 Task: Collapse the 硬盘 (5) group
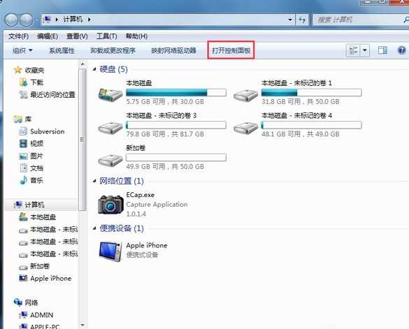(x=94, y=69)
